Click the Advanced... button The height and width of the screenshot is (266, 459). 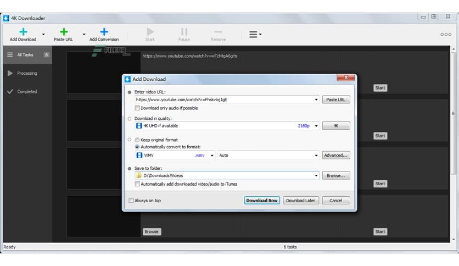336,156
